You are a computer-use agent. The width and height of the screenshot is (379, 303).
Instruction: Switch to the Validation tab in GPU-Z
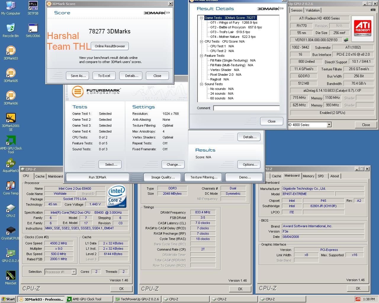click(x=313, y=10)
